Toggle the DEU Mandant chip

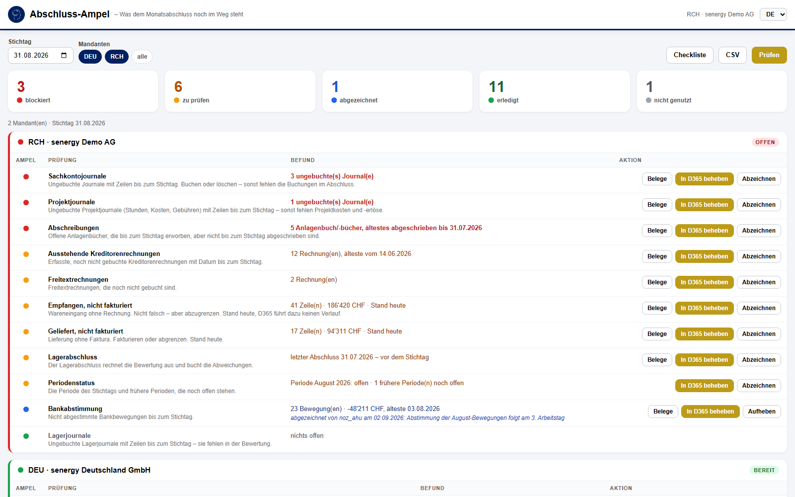pos(90,57)
